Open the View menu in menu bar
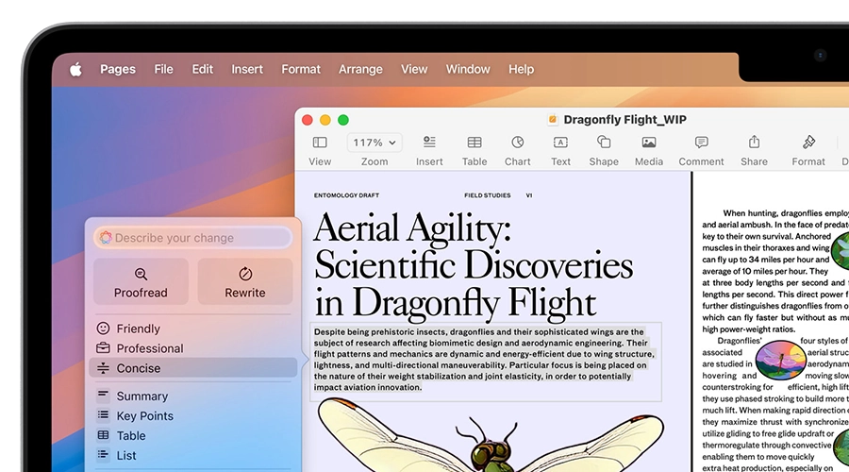 coord(414,69)
